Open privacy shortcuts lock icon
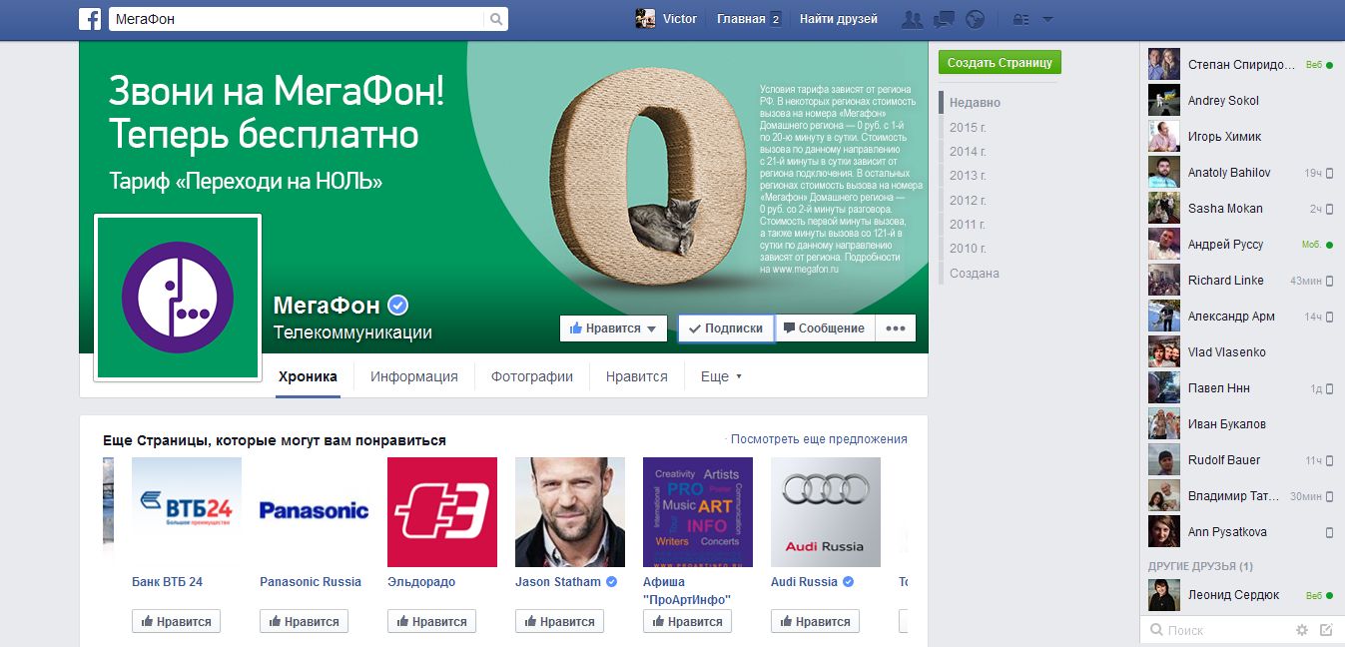Viewport: 1345px width, 647px height. pyautogui.click(x=1019, y=19)
